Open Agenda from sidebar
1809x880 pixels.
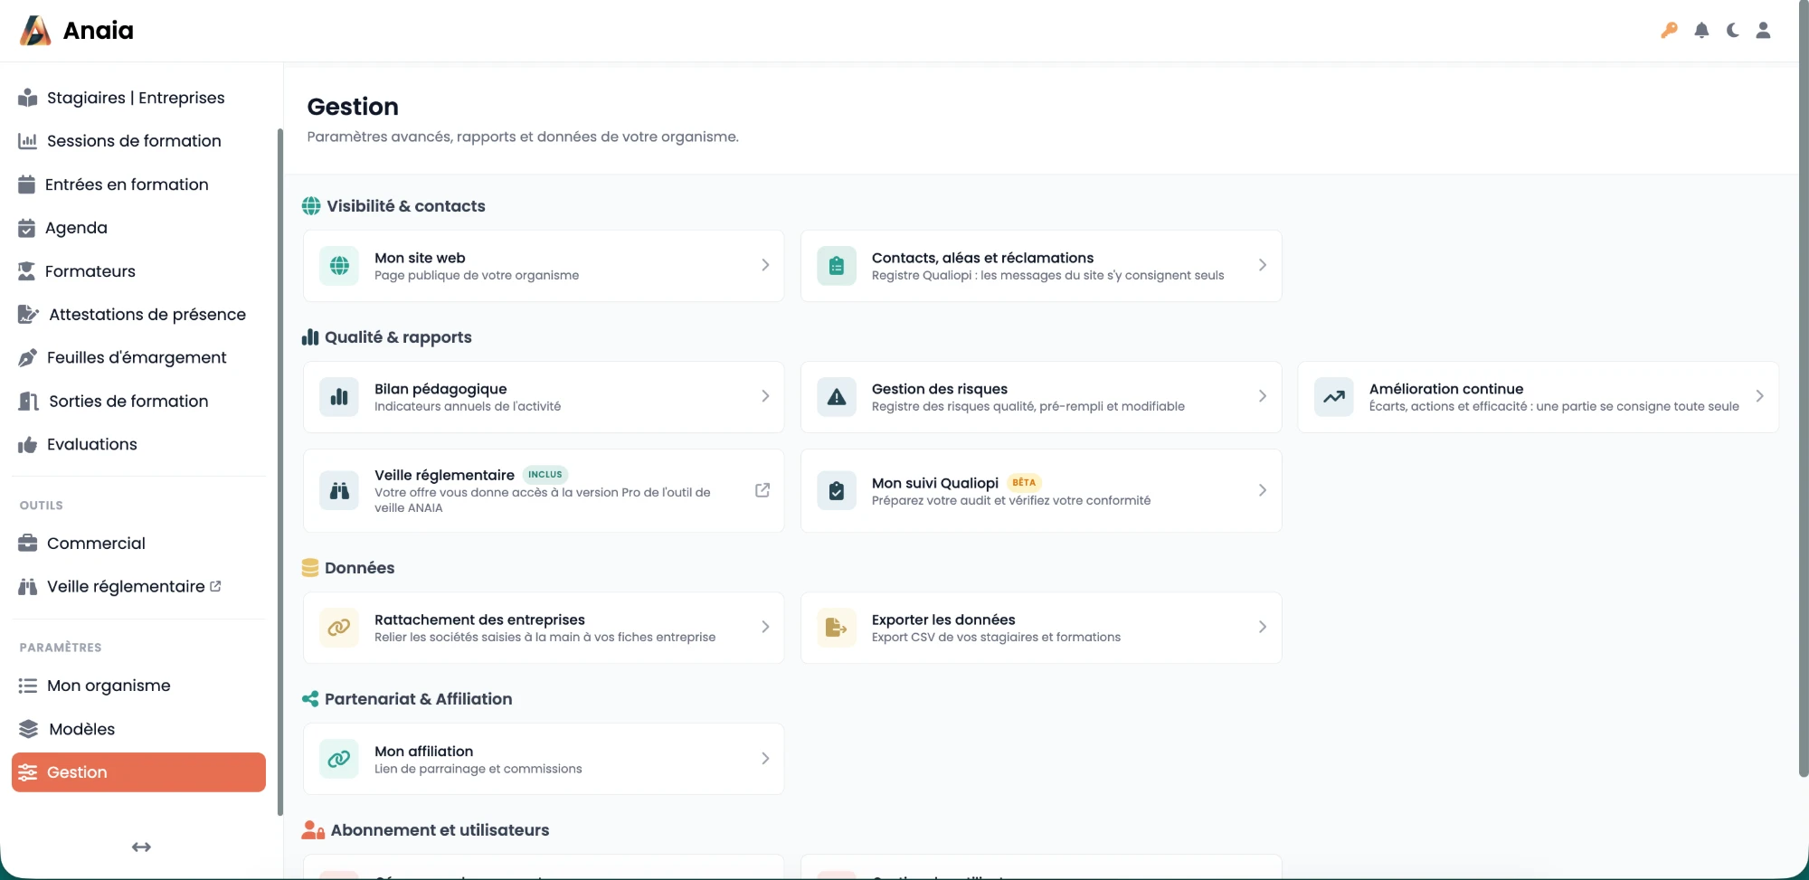[x=77, y=228]
